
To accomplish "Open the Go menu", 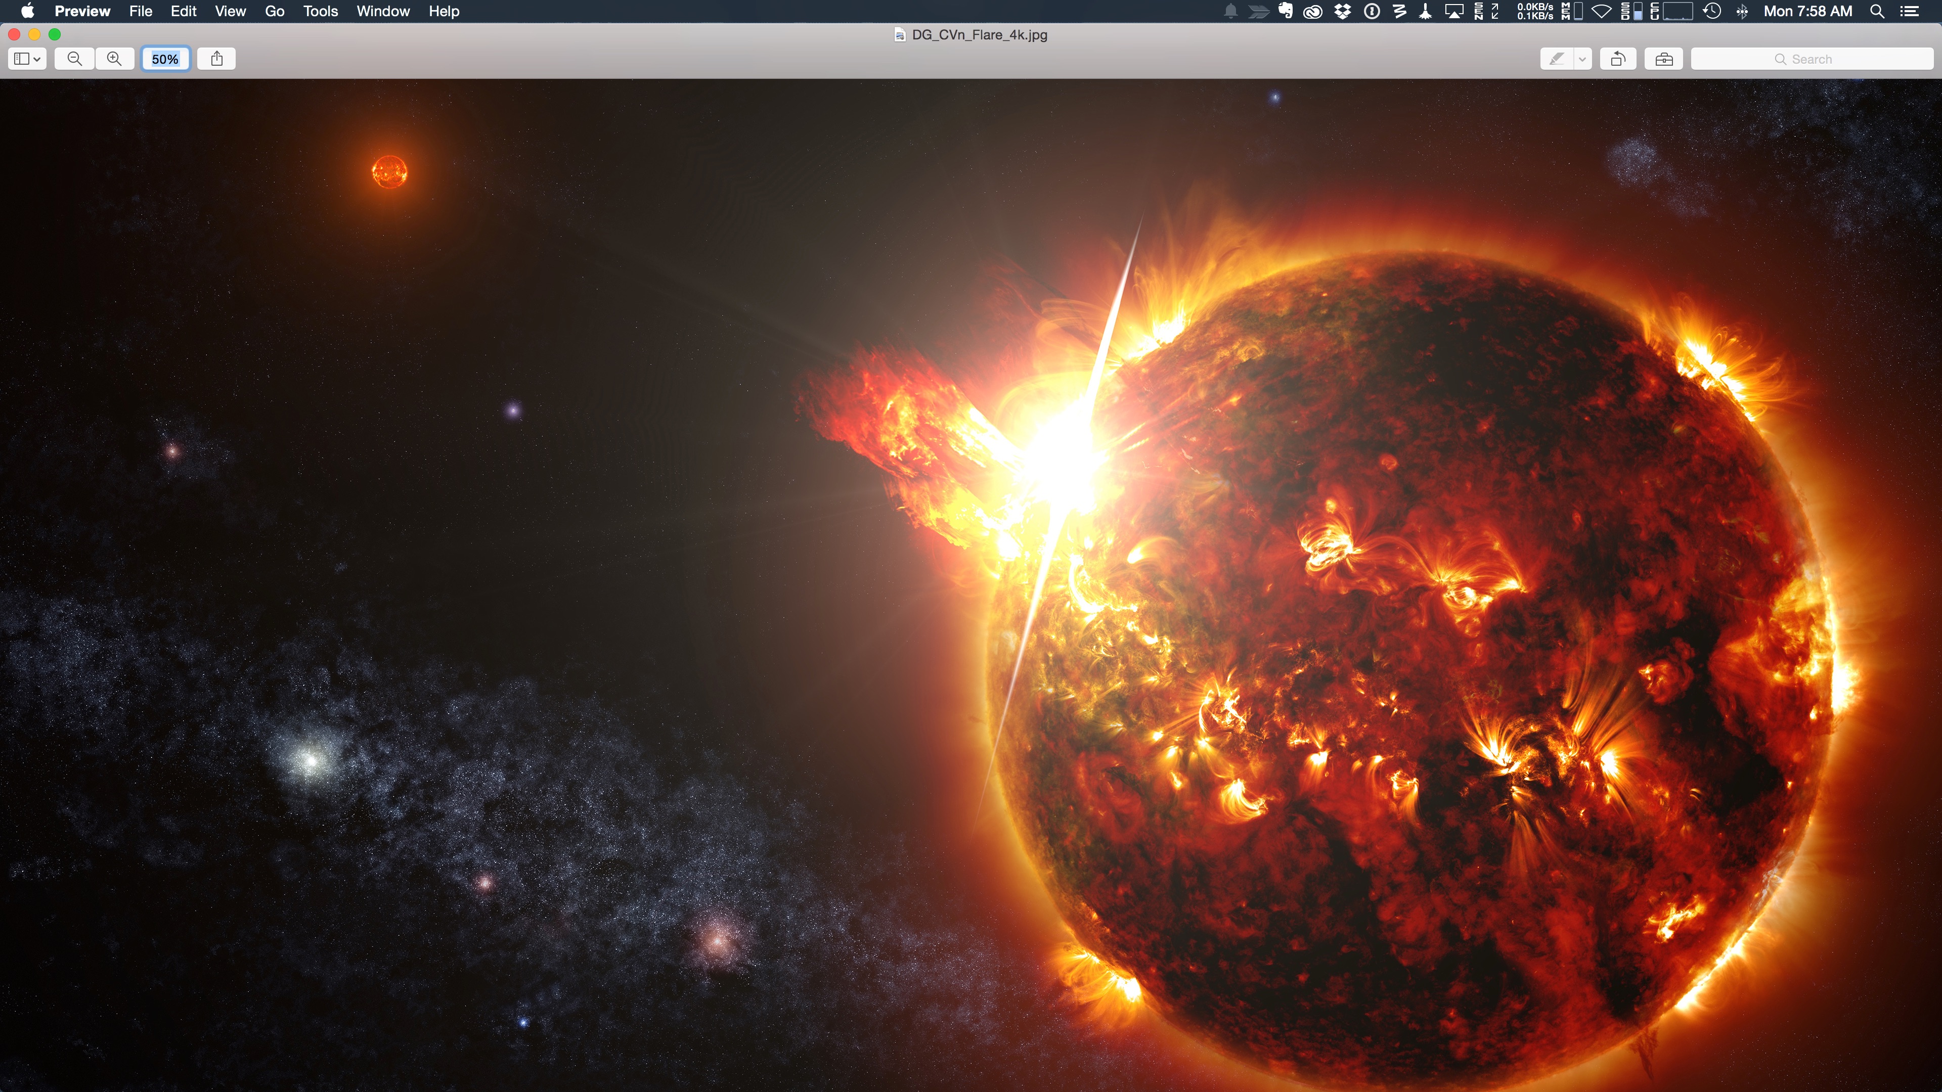I will [275, 11].
